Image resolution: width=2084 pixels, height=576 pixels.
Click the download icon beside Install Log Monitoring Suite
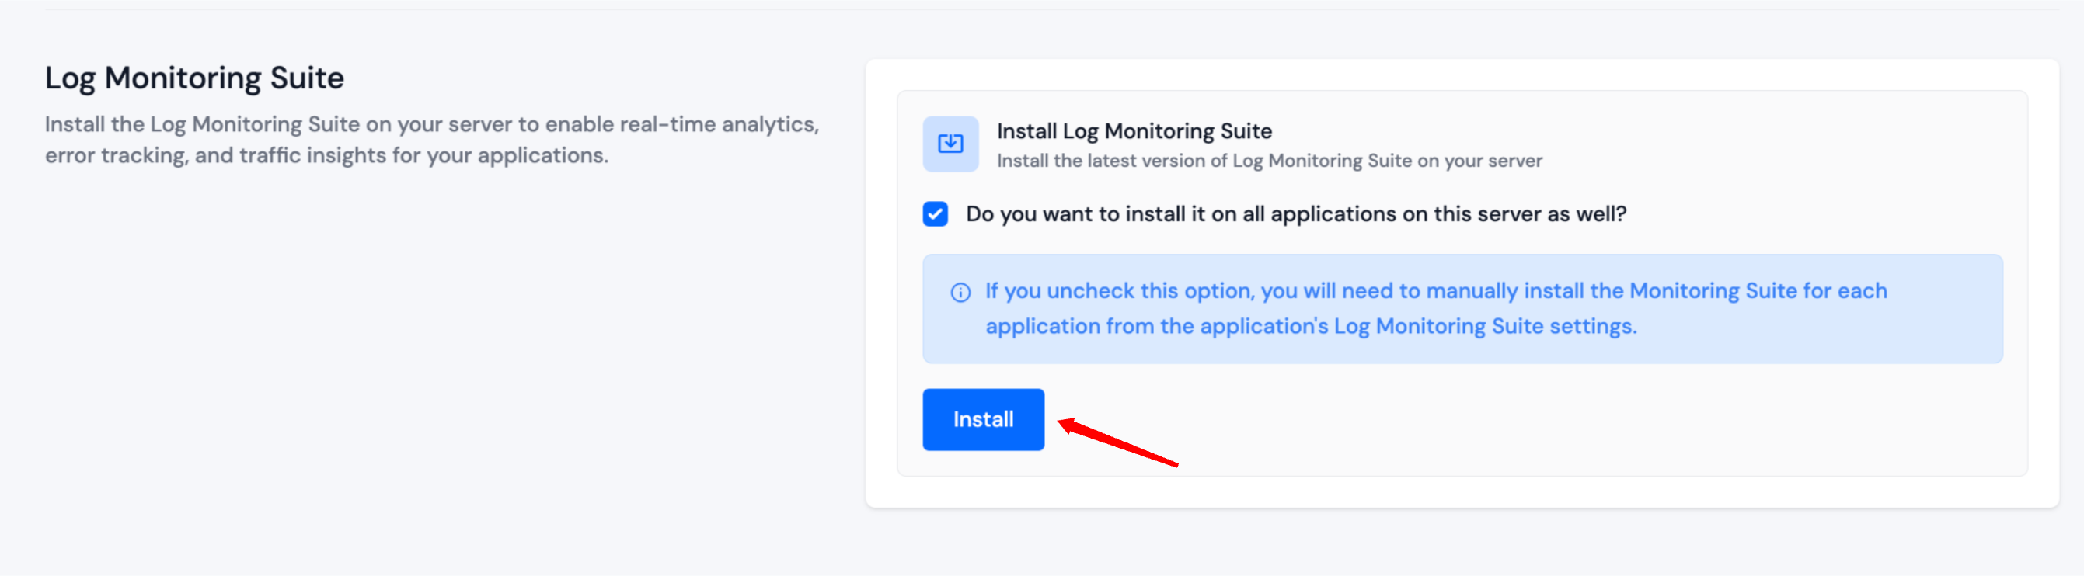click(950, 144)
